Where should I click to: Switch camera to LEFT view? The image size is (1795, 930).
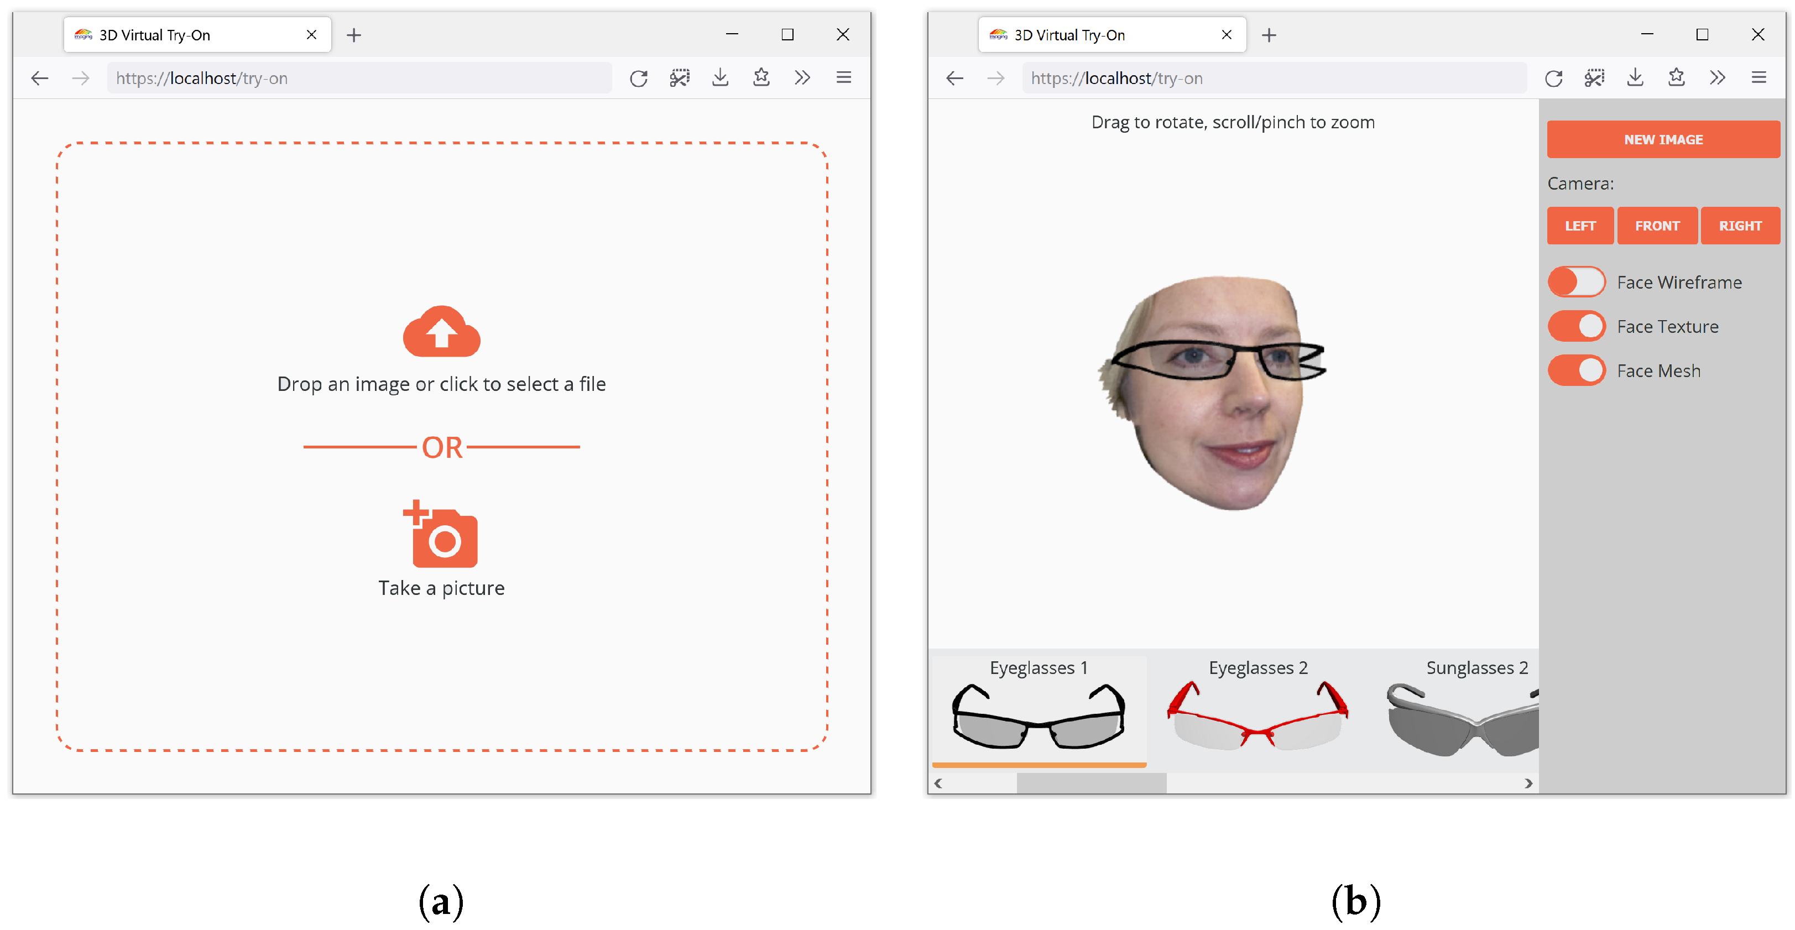pyautogui.click(x=1580, y=226)
